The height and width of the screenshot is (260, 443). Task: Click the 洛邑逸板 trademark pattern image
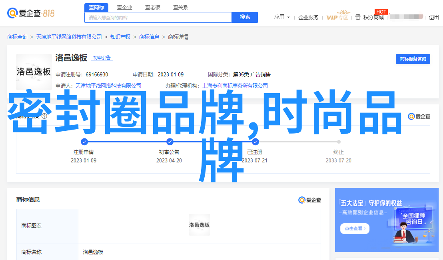coord(200,225)
